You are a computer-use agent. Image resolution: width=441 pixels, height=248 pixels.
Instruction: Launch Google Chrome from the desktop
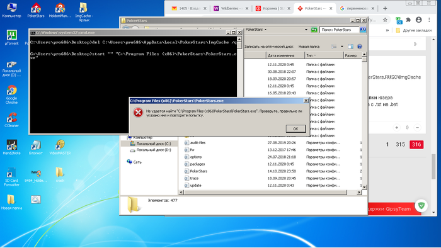click(11, 95)
